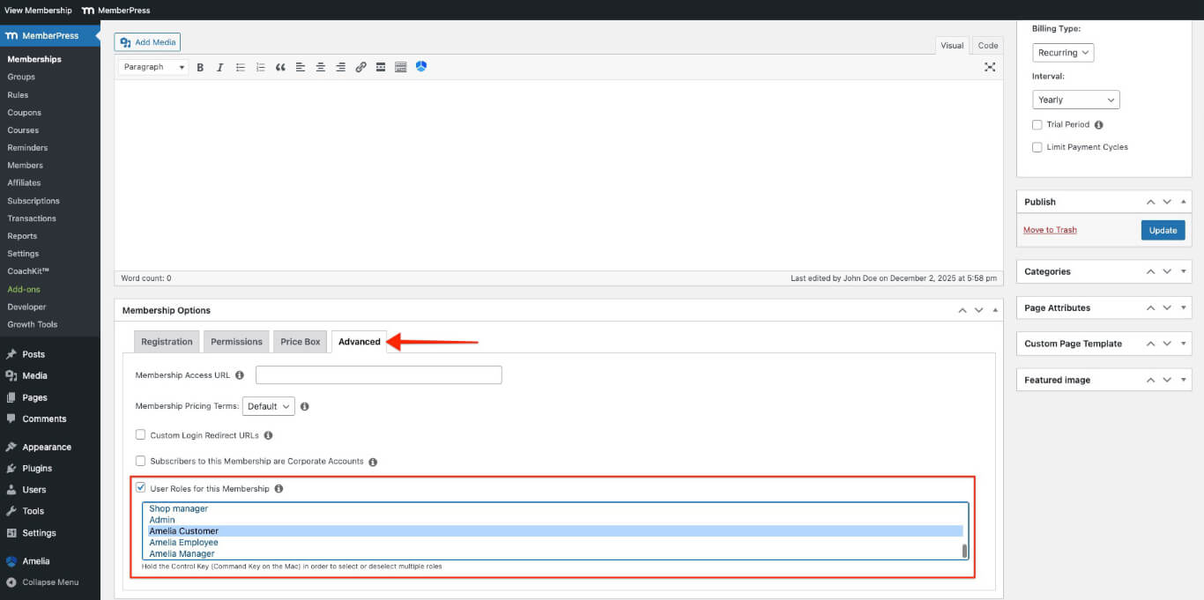Image resolution: width=1204 pixels, height=600 pixels.
Task: Show info tooltip for Membership Access URL
Action: tap(240, 375)
